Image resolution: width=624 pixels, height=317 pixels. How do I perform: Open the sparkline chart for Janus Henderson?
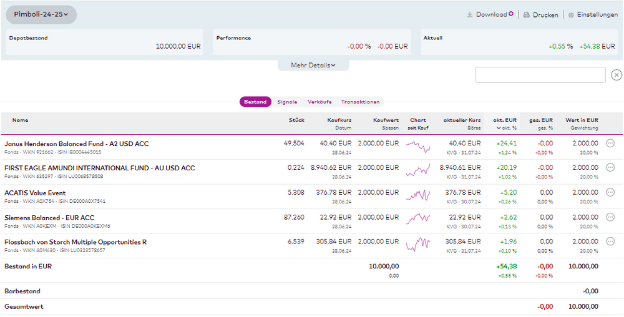pos(417,146)
